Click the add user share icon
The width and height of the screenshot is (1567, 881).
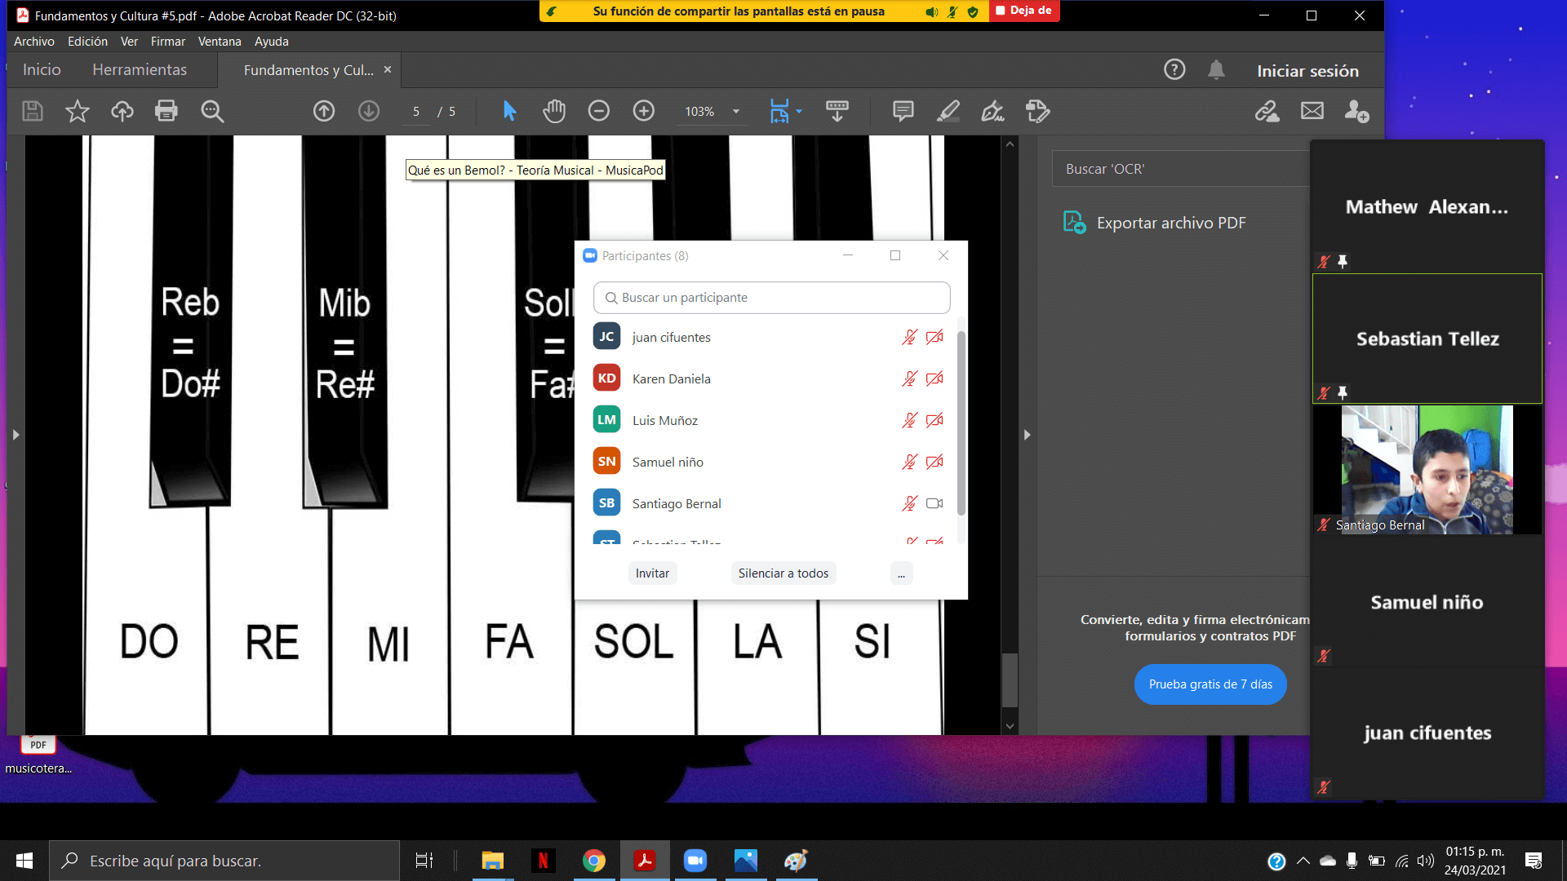point(1357,111)
